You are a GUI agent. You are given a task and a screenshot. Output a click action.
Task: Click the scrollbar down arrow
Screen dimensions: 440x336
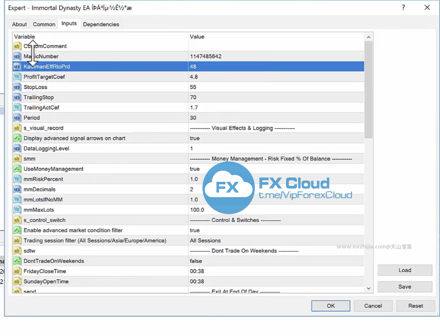369,288
